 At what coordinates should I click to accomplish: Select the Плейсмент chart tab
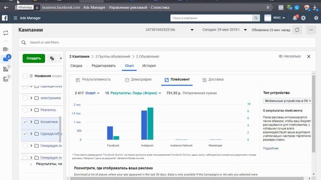[x=177, y=79]
